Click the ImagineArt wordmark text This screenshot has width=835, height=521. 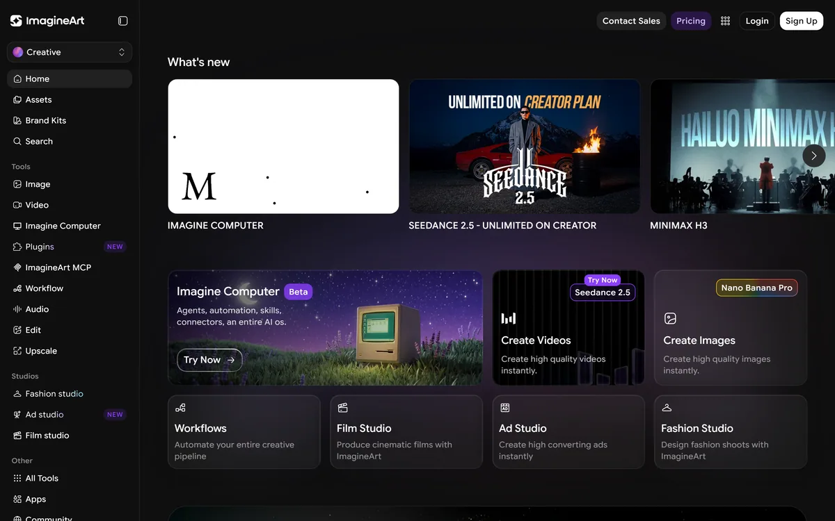55,21
